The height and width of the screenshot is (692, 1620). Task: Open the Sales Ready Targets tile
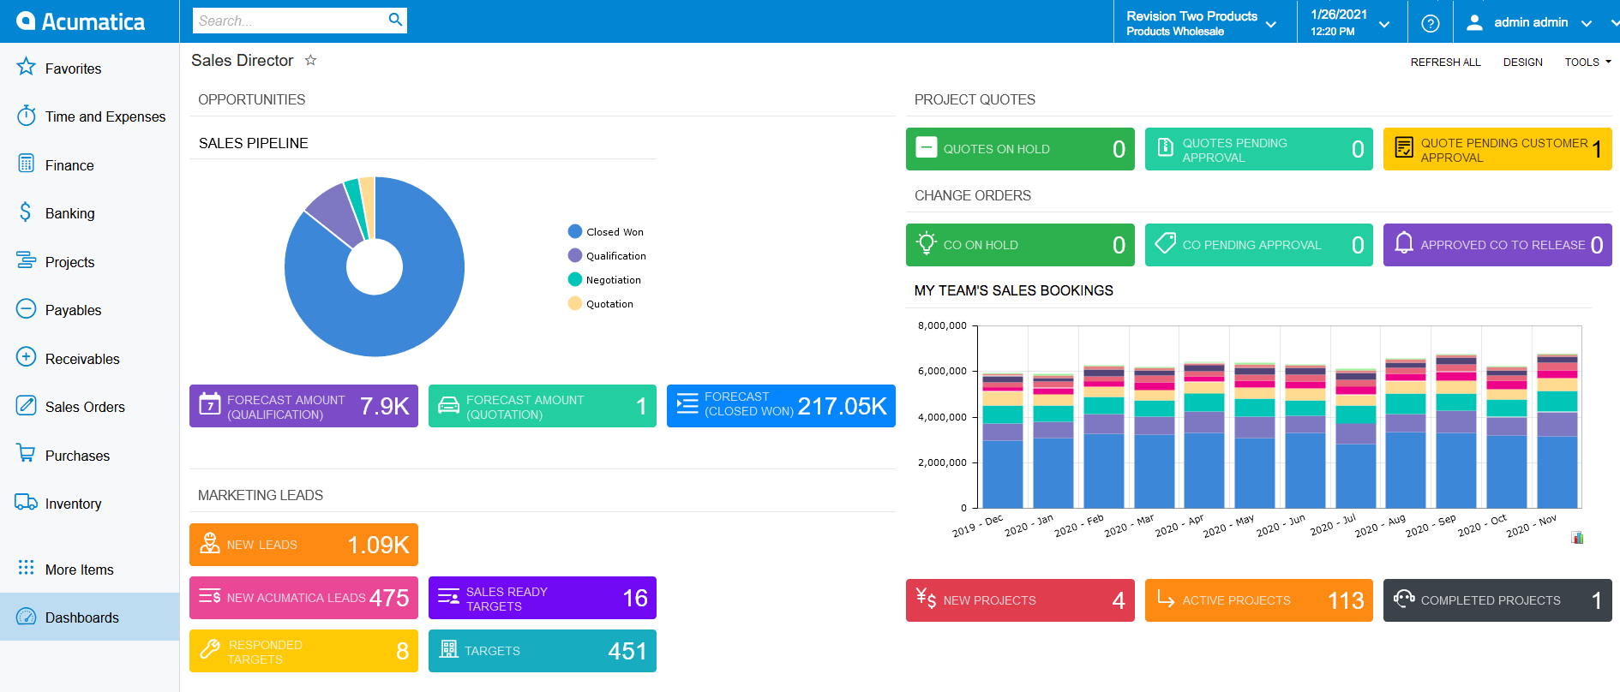[543, 598]
